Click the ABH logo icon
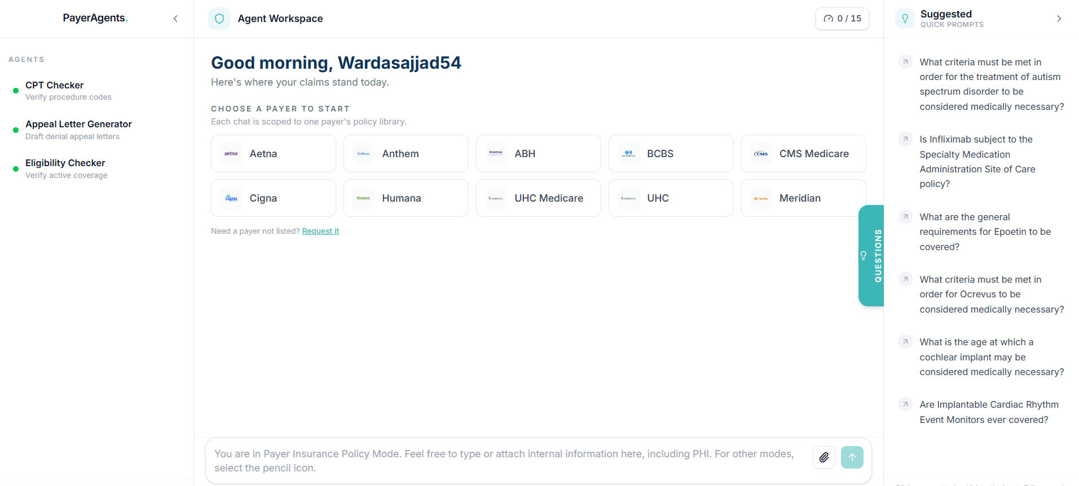The width and height of the screenshot is (1079, 486). [x=496, y=153]
